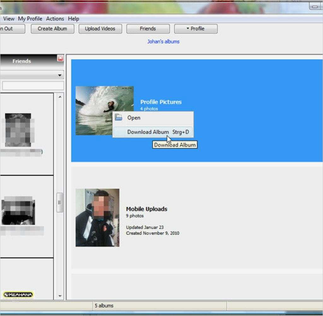Viewport: 323px width, 316px height.
Task: Select the second friend's avatar thumbnail
Action: pyautogui.click(x=18, y=210)
